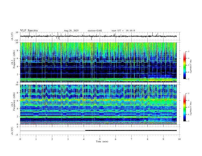Click the 'ch.1(V)' waveform axis label
The height and width of the screenshot is (156, 202).
12,36
